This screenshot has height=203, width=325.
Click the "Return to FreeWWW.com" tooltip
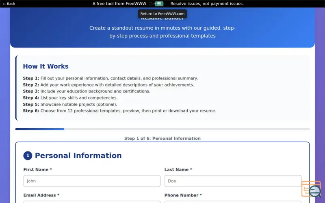162,14
